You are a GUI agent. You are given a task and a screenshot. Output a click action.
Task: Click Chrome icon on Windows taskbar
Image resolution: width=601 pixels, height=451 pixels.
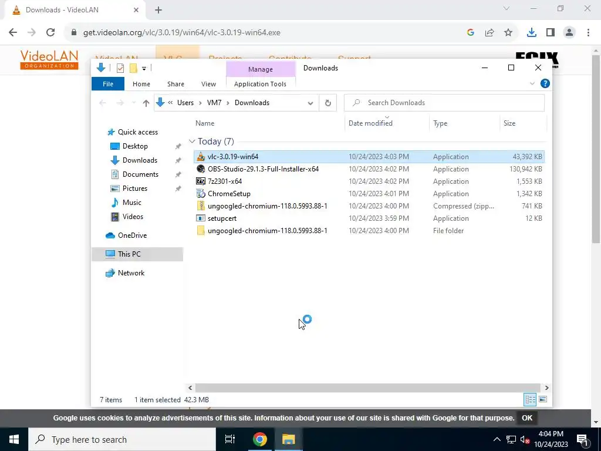click(259, 439)
